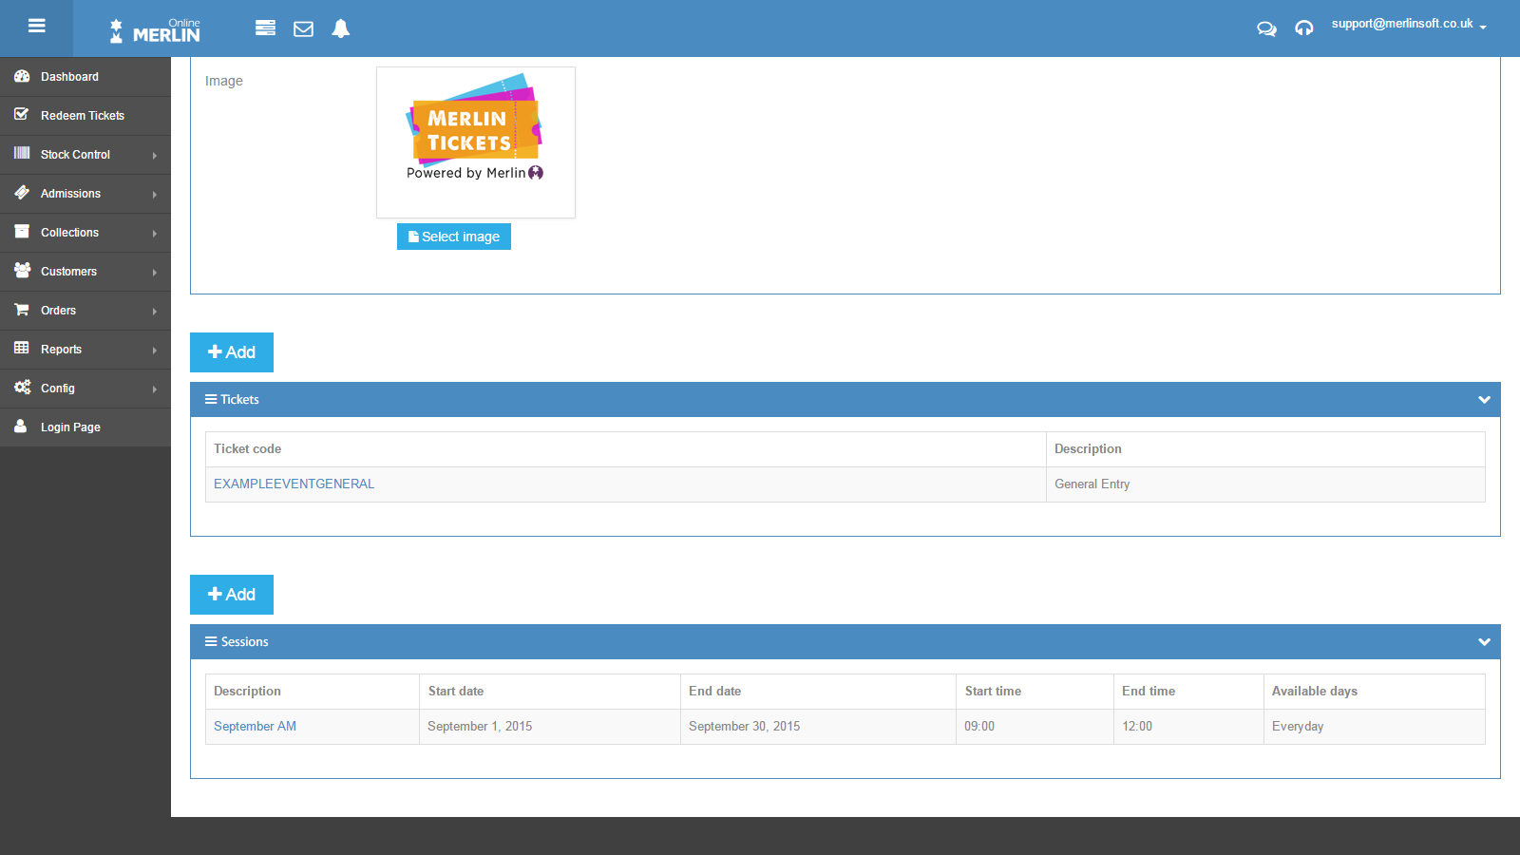The height and width of the screenshot is (855, 1520).
Task: Click the Collections box icon
Action: (x=22, y=231)
